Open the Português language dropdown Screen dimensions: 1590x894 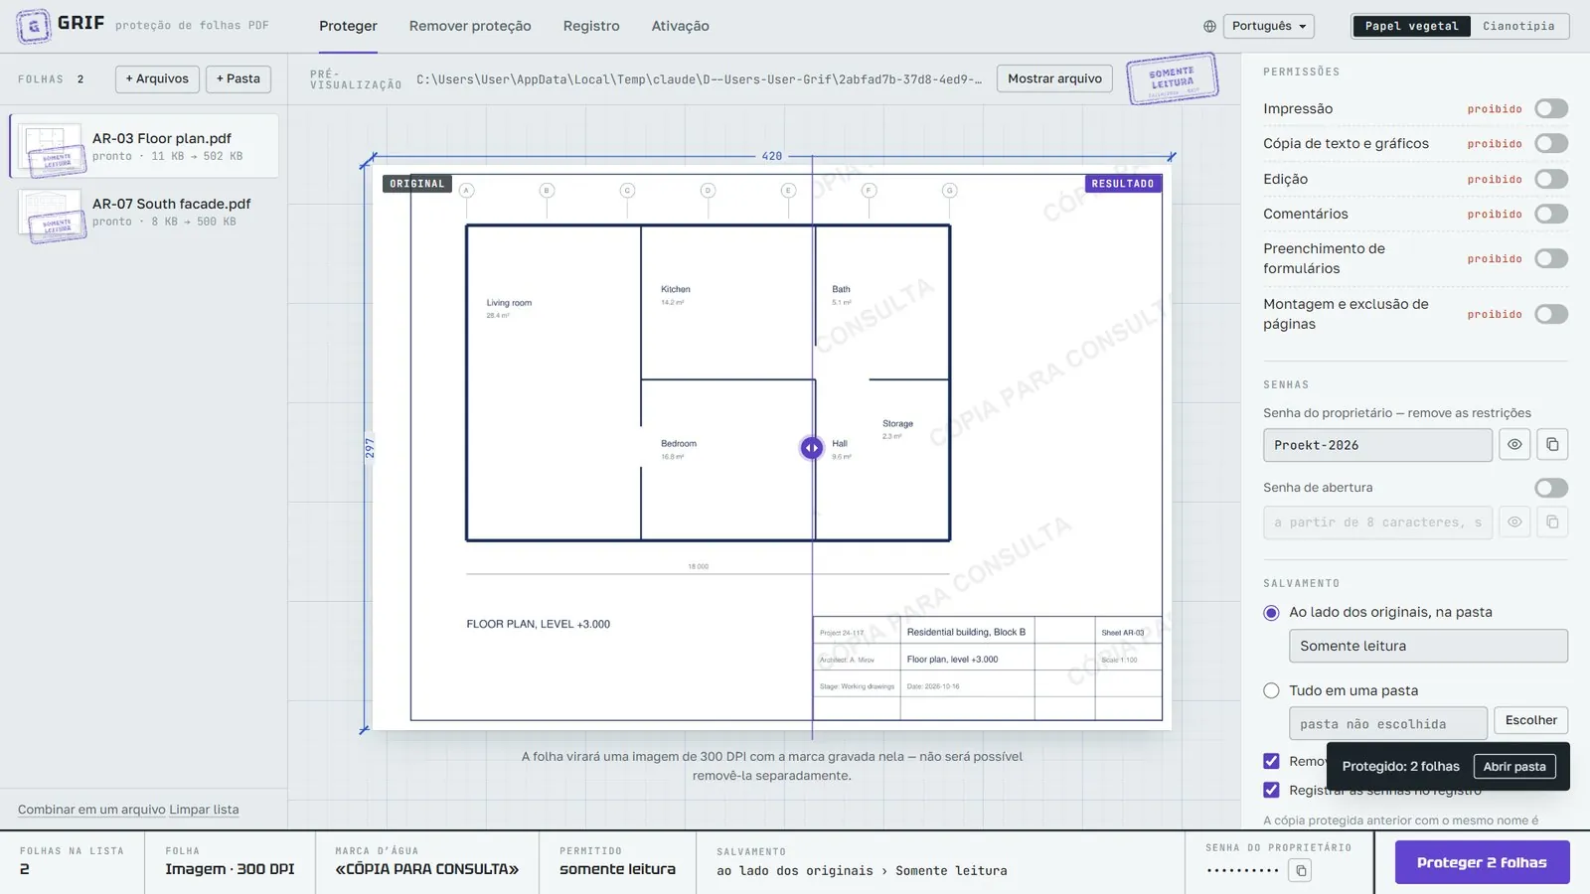pyautogui.click(x=1269, y=26)
